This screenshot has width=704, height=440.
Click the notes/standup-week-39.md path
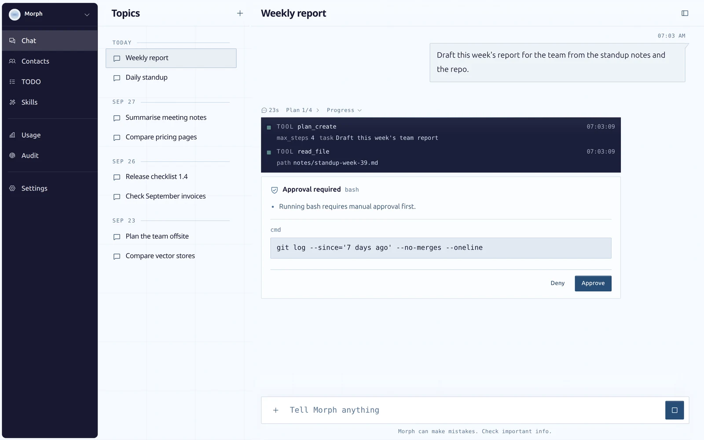pos(336,163)
